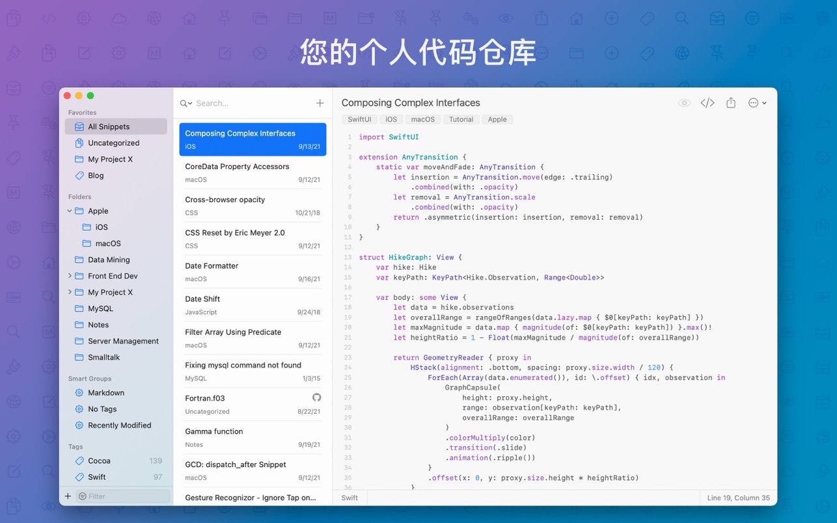Click the Tutorial tag pill
The image size is (837, 523).
461,120
